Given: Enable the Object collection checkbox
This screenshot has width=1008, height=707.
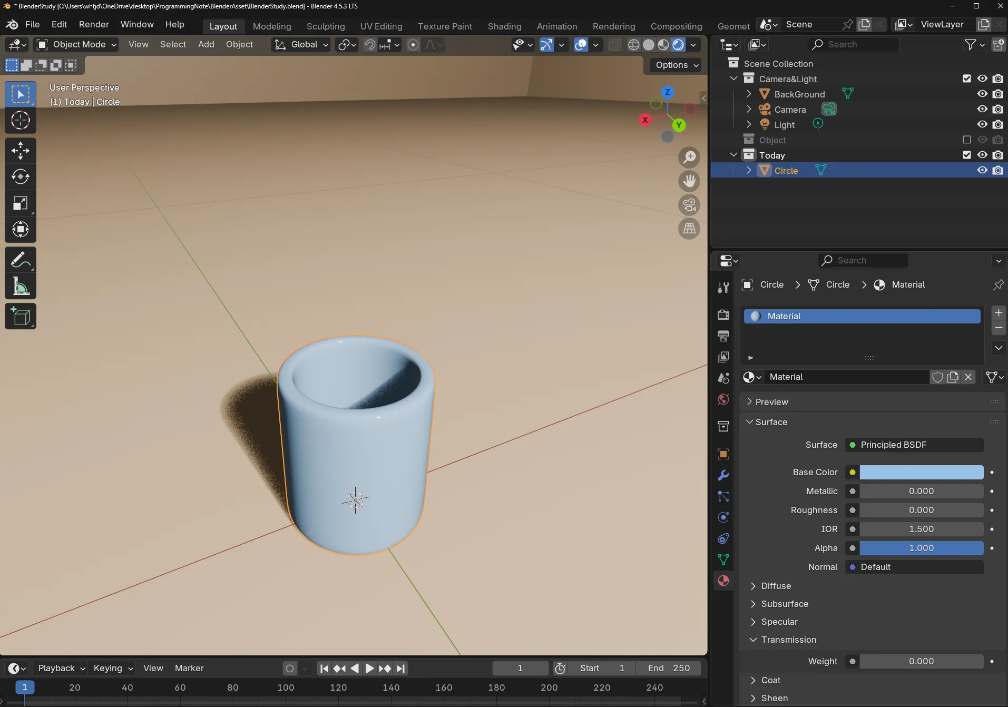Looking at the screenshot, I should coord(966,140).
